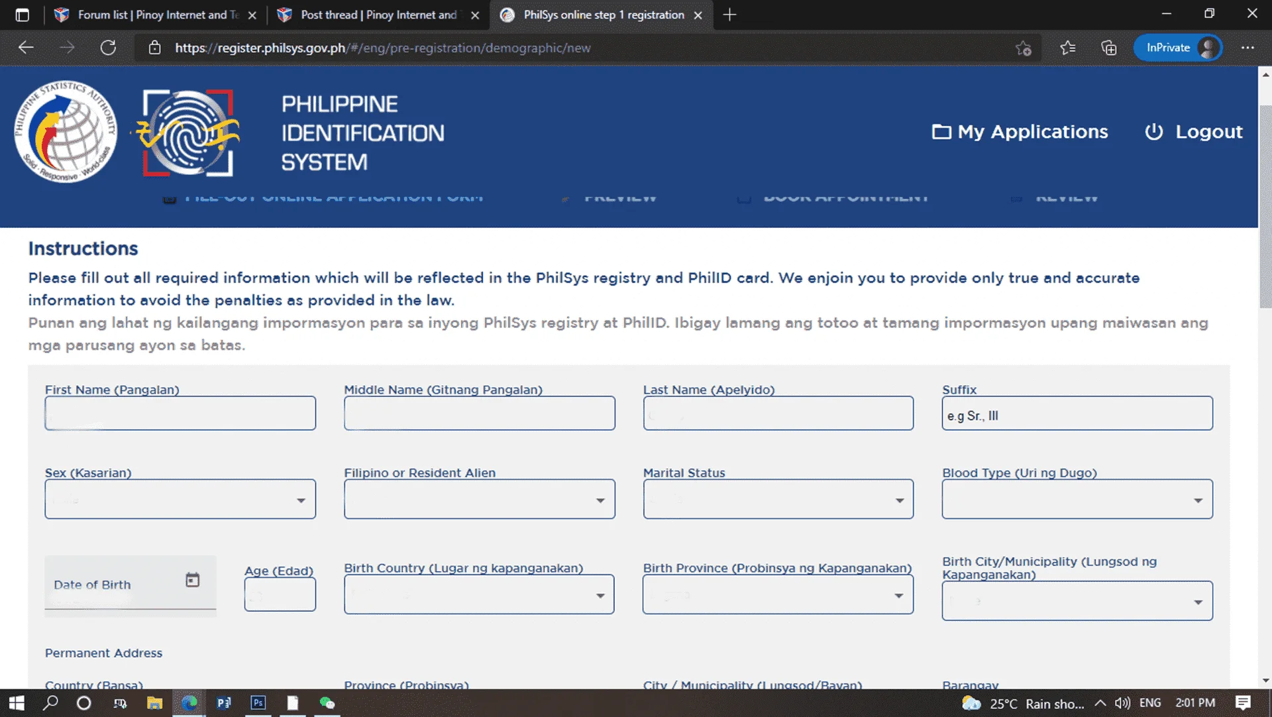The image size is (1272, 717).
Task: Click the scrollbar down arrow
Action: pyautogui.click(x=1265, y=681)
